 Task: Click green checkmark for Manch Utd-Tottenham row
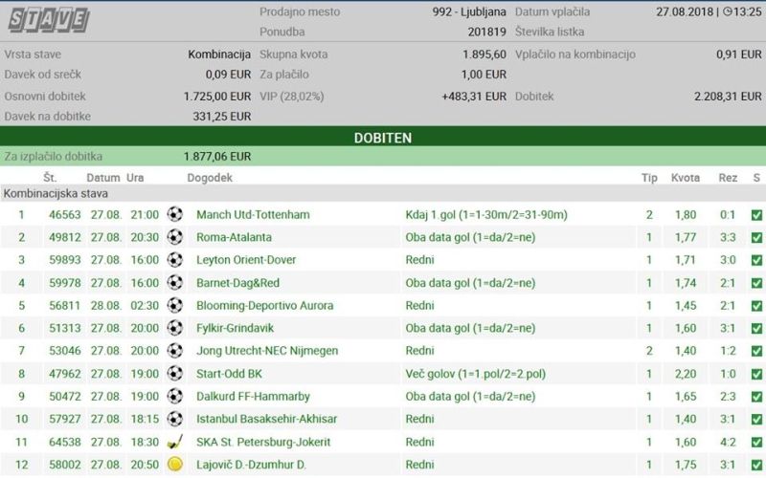point(756,214)
